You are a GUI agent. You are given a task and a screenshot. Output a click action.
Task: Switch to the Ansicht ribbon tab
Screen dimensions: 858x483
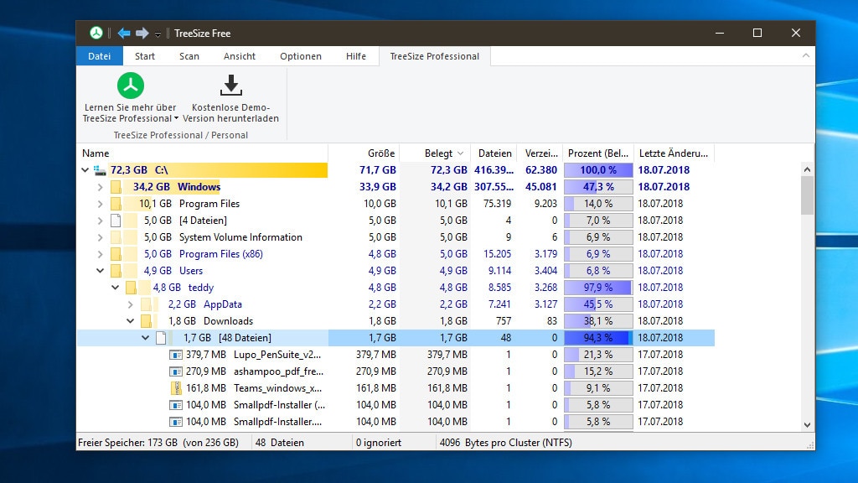point(239,56)
